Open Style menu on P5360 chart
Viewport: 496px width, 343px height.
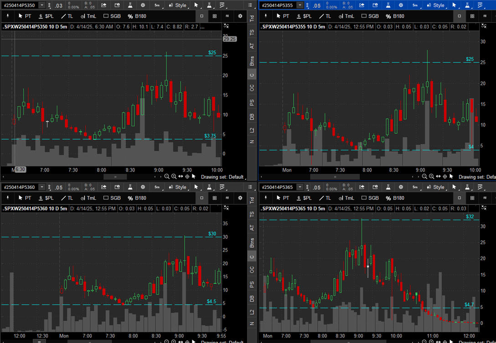click(x=178, y=187)
